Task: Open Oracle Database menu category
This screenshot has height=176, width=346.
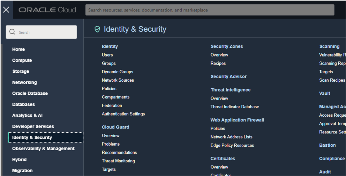Action: tap(30, 93)
